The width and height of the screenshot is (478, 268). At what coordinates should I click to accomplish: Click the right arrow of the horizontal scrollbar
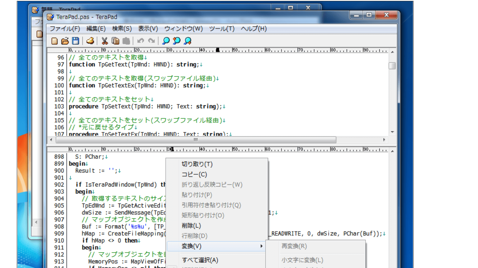pos(384,140)
